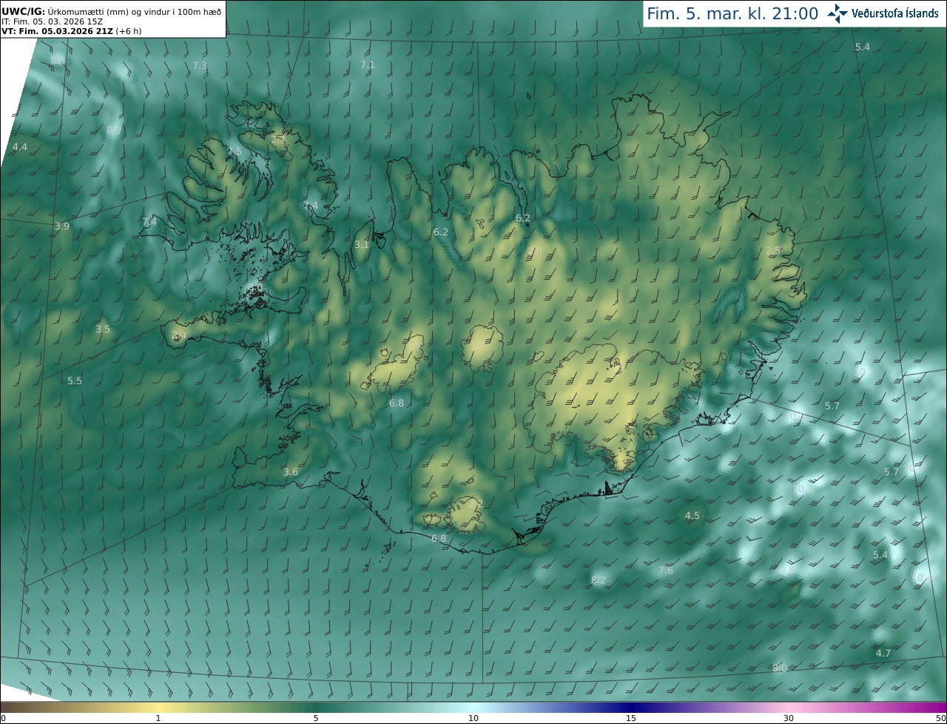The width and height of the screenshot is (947, 724).
Task: Click the 3.9 value on the map
Action: (61, 227)
